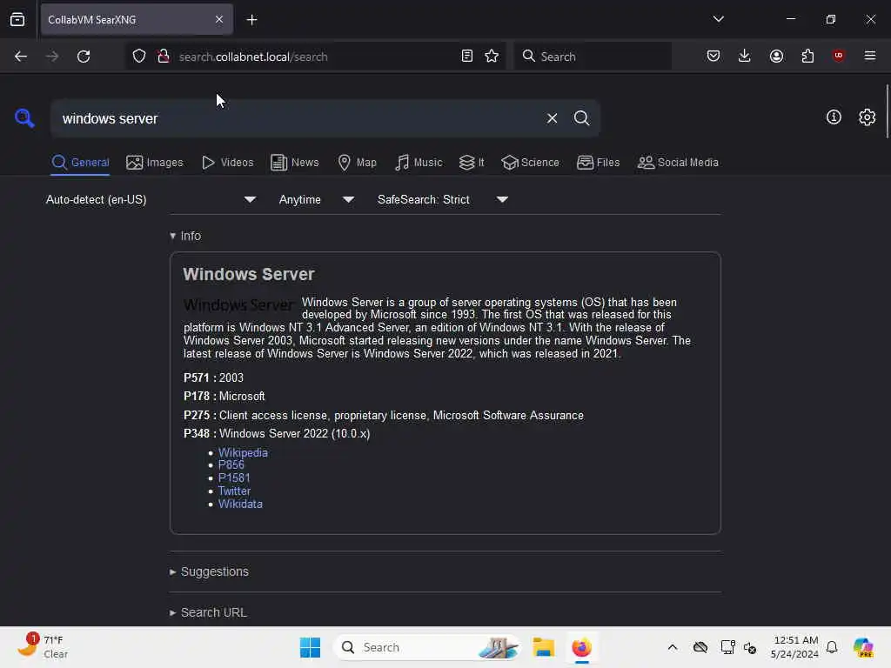891x668 pixels.
Task: Show hidden system tray icons
Action: coord(673,647)
